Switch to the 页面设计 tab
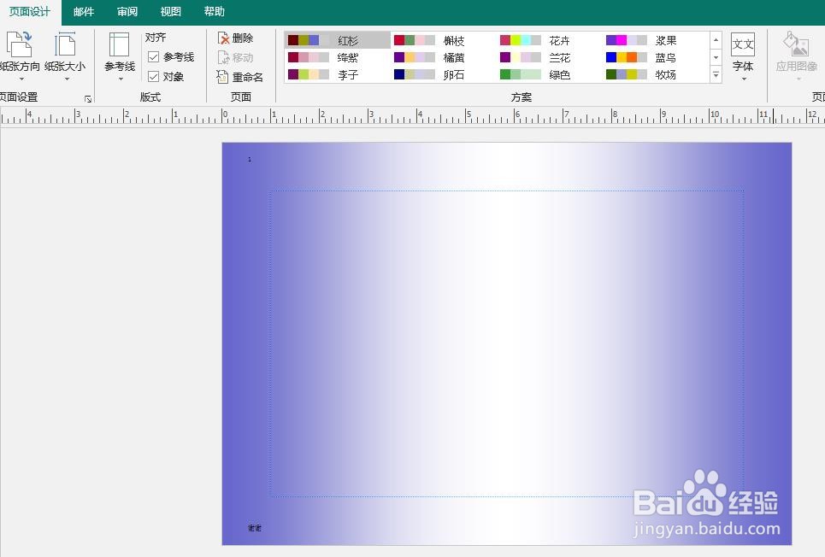The width and height of the screenshot is (825, 557). point(30,12)
